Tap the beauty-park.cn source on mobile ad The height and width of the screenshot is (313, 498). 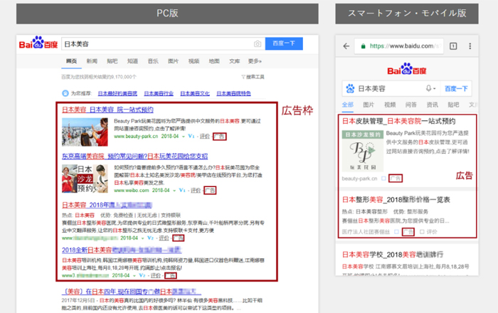coord(359,179)
